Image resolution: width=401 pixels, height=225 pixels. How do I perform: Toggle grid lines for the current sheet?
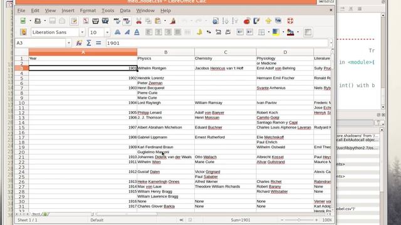click(x=308, y=32)
